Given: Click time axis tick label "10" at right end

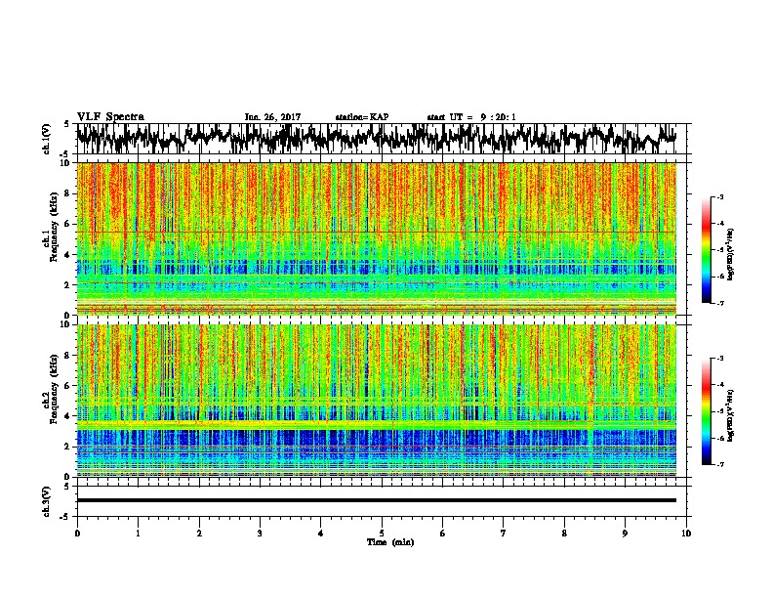Looking at the screenshot, I should [x=686, y=534].
